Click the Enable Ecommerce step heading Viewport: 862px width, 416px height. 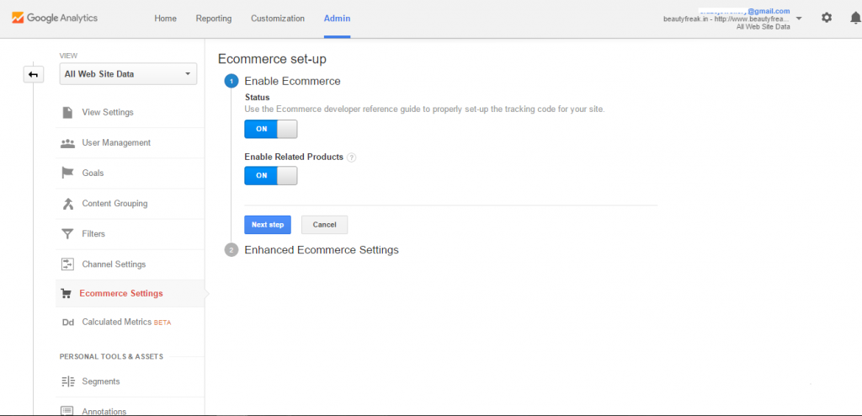coord(292,82)
